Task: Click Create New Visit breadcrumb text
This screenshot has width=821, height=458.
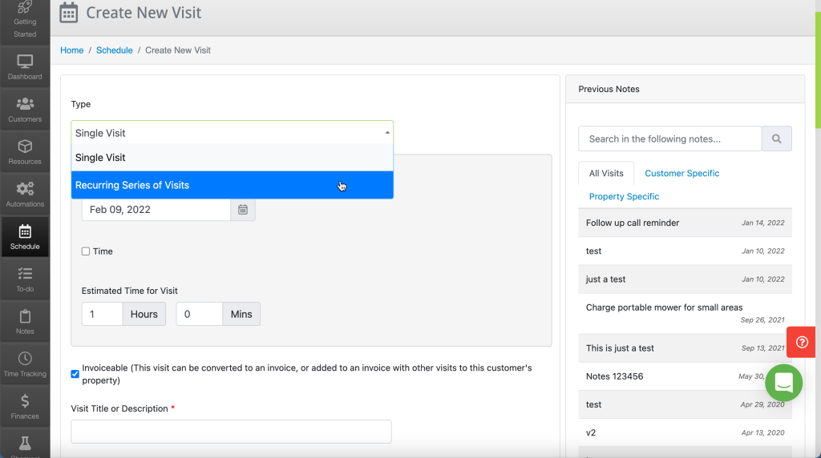Action: tap(177, 50)
